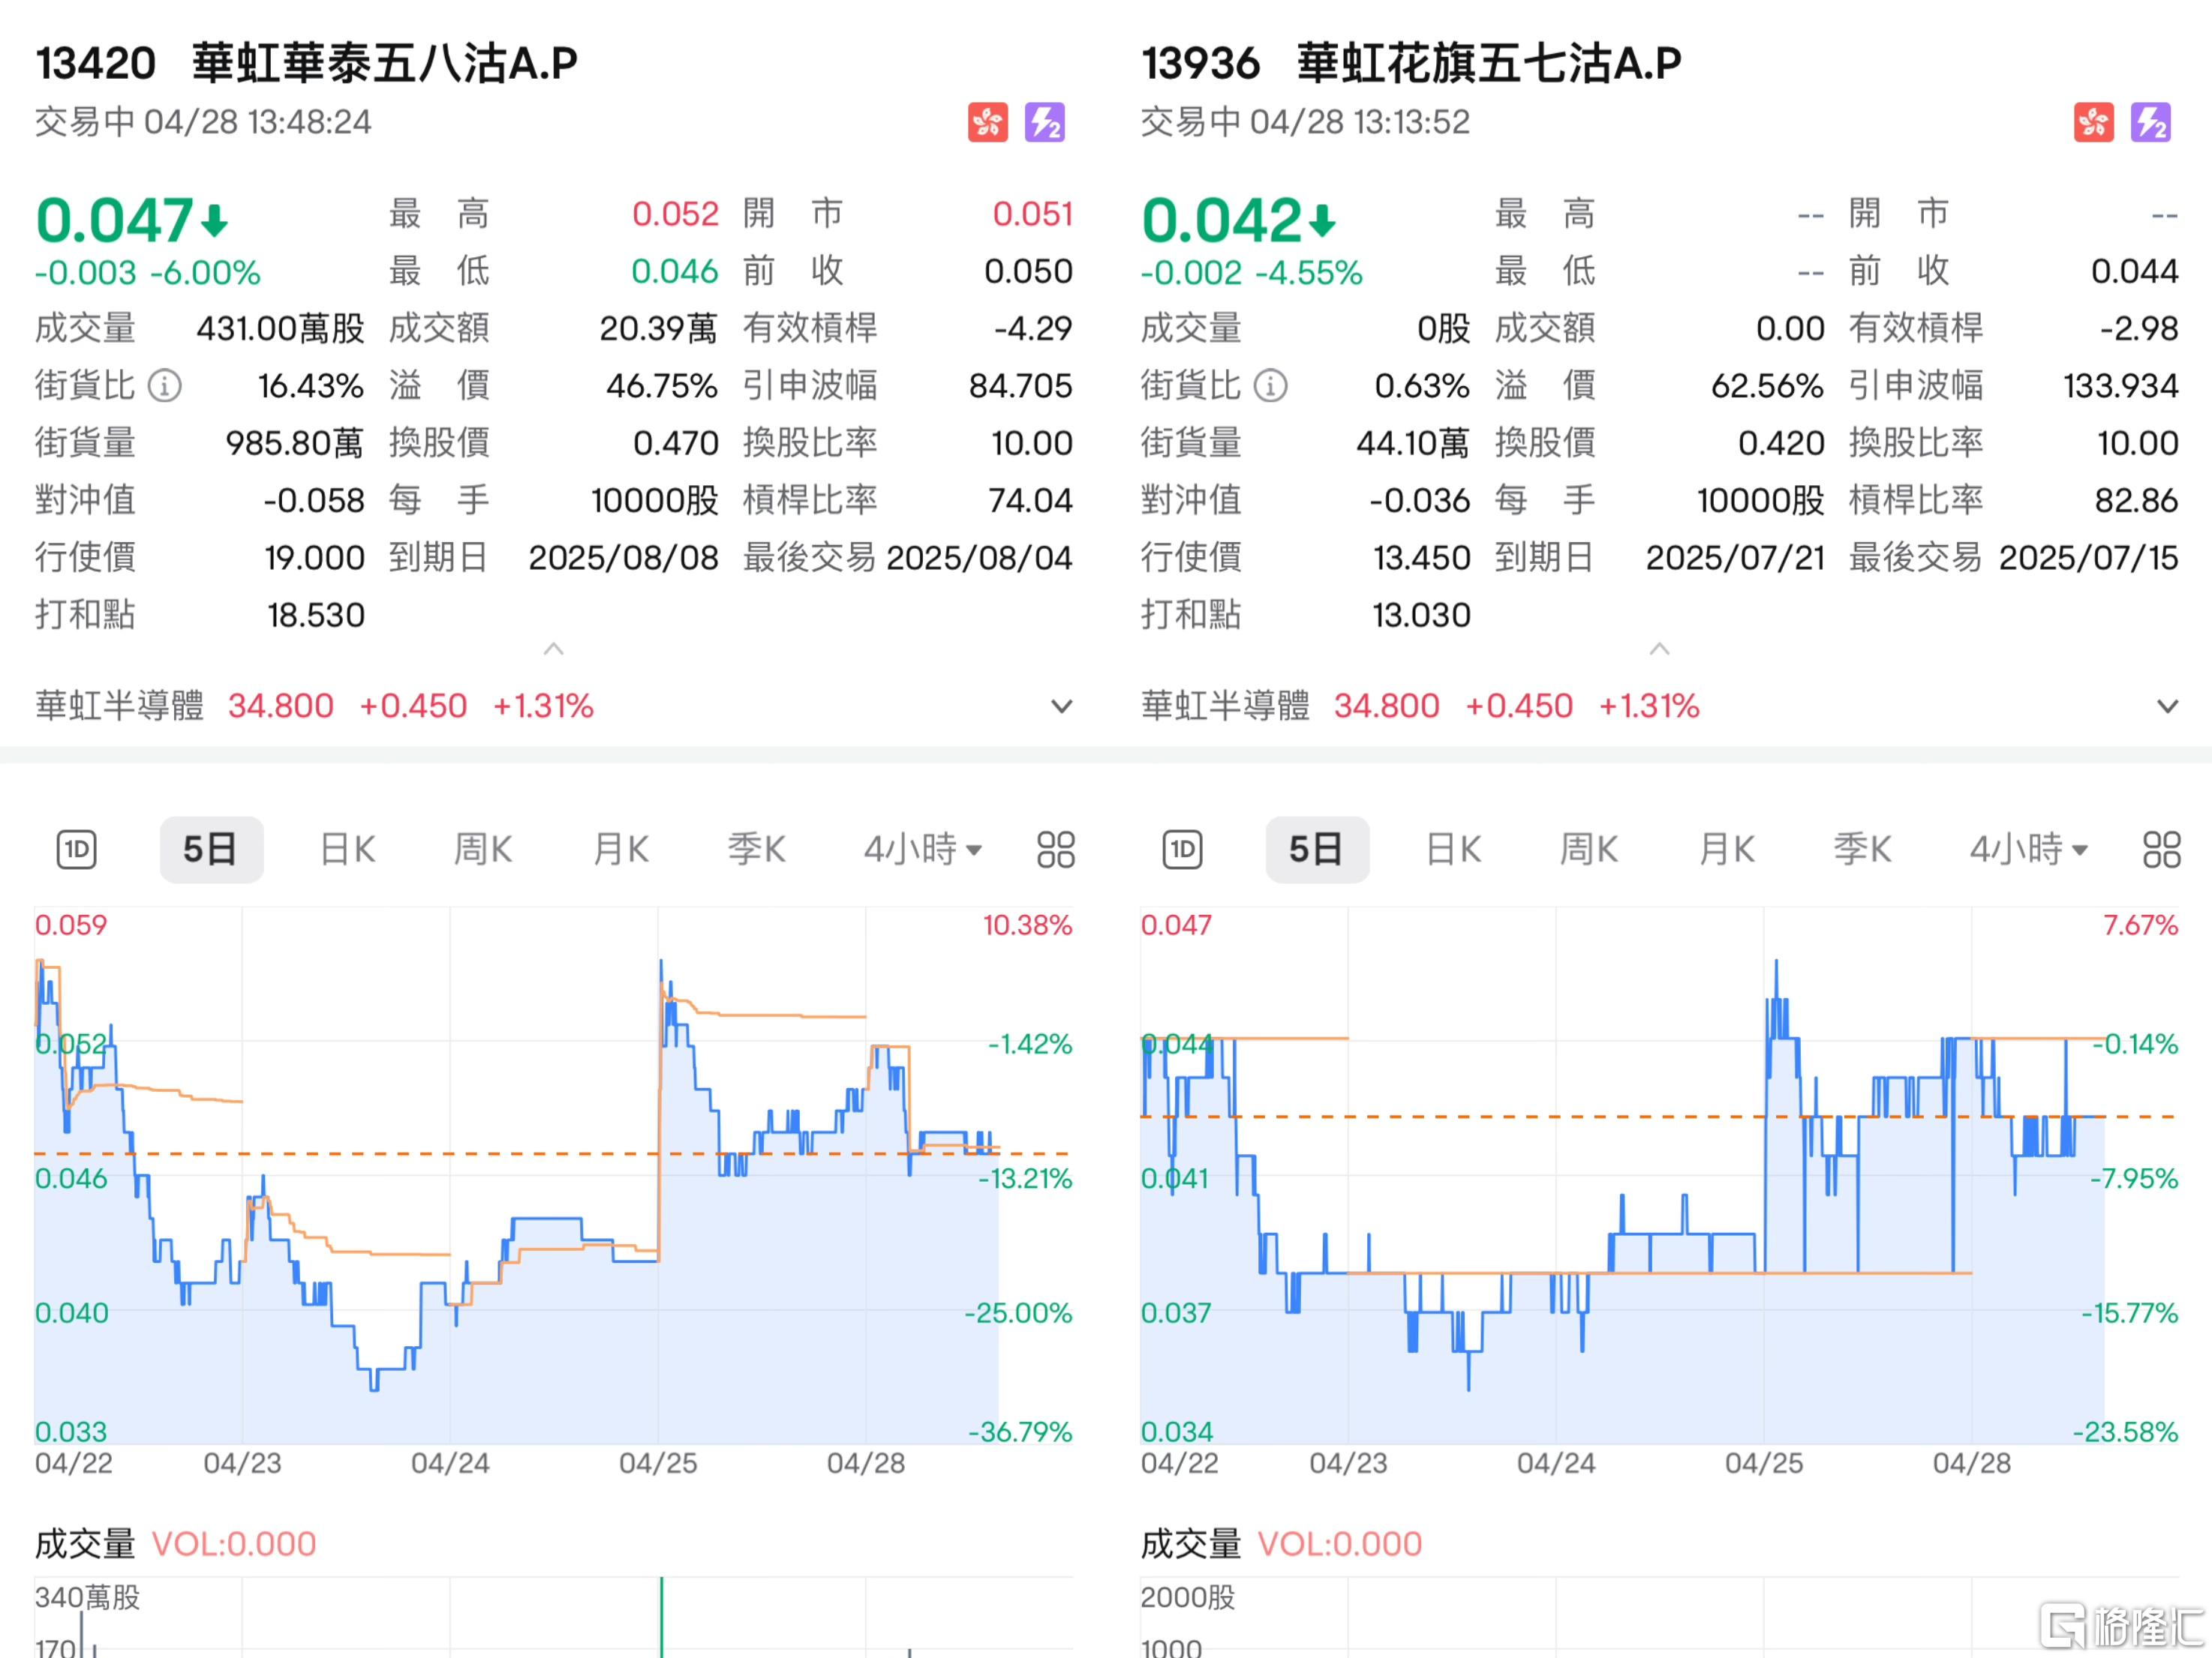The image size is (2212, 1658).
Task: Switch to 季K tab in 13936 chart
Action: (x=1862, y=850)
